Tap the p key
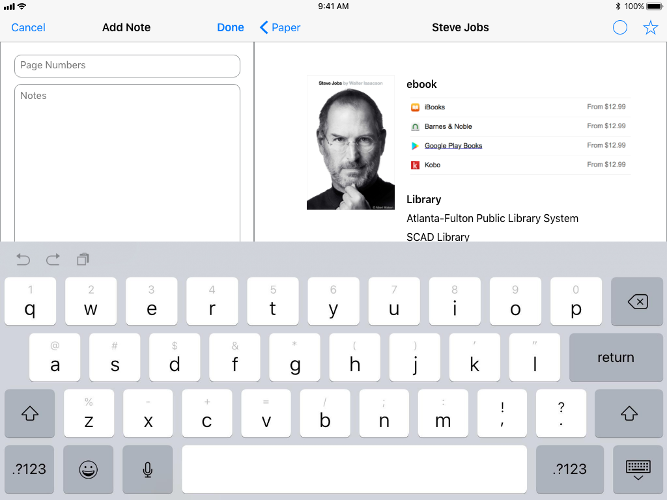The height and width of the screenshot is (500, 667). [x=576, y=302]
